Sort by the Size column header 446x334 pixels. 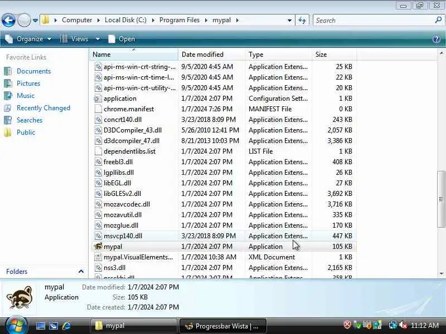[x=334, y=54]
